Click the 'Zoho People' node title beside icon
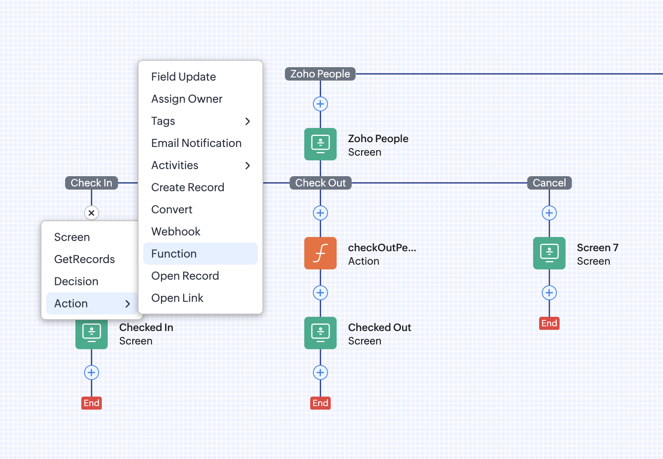This screenshot has height=459, width=663. point(378,139)
